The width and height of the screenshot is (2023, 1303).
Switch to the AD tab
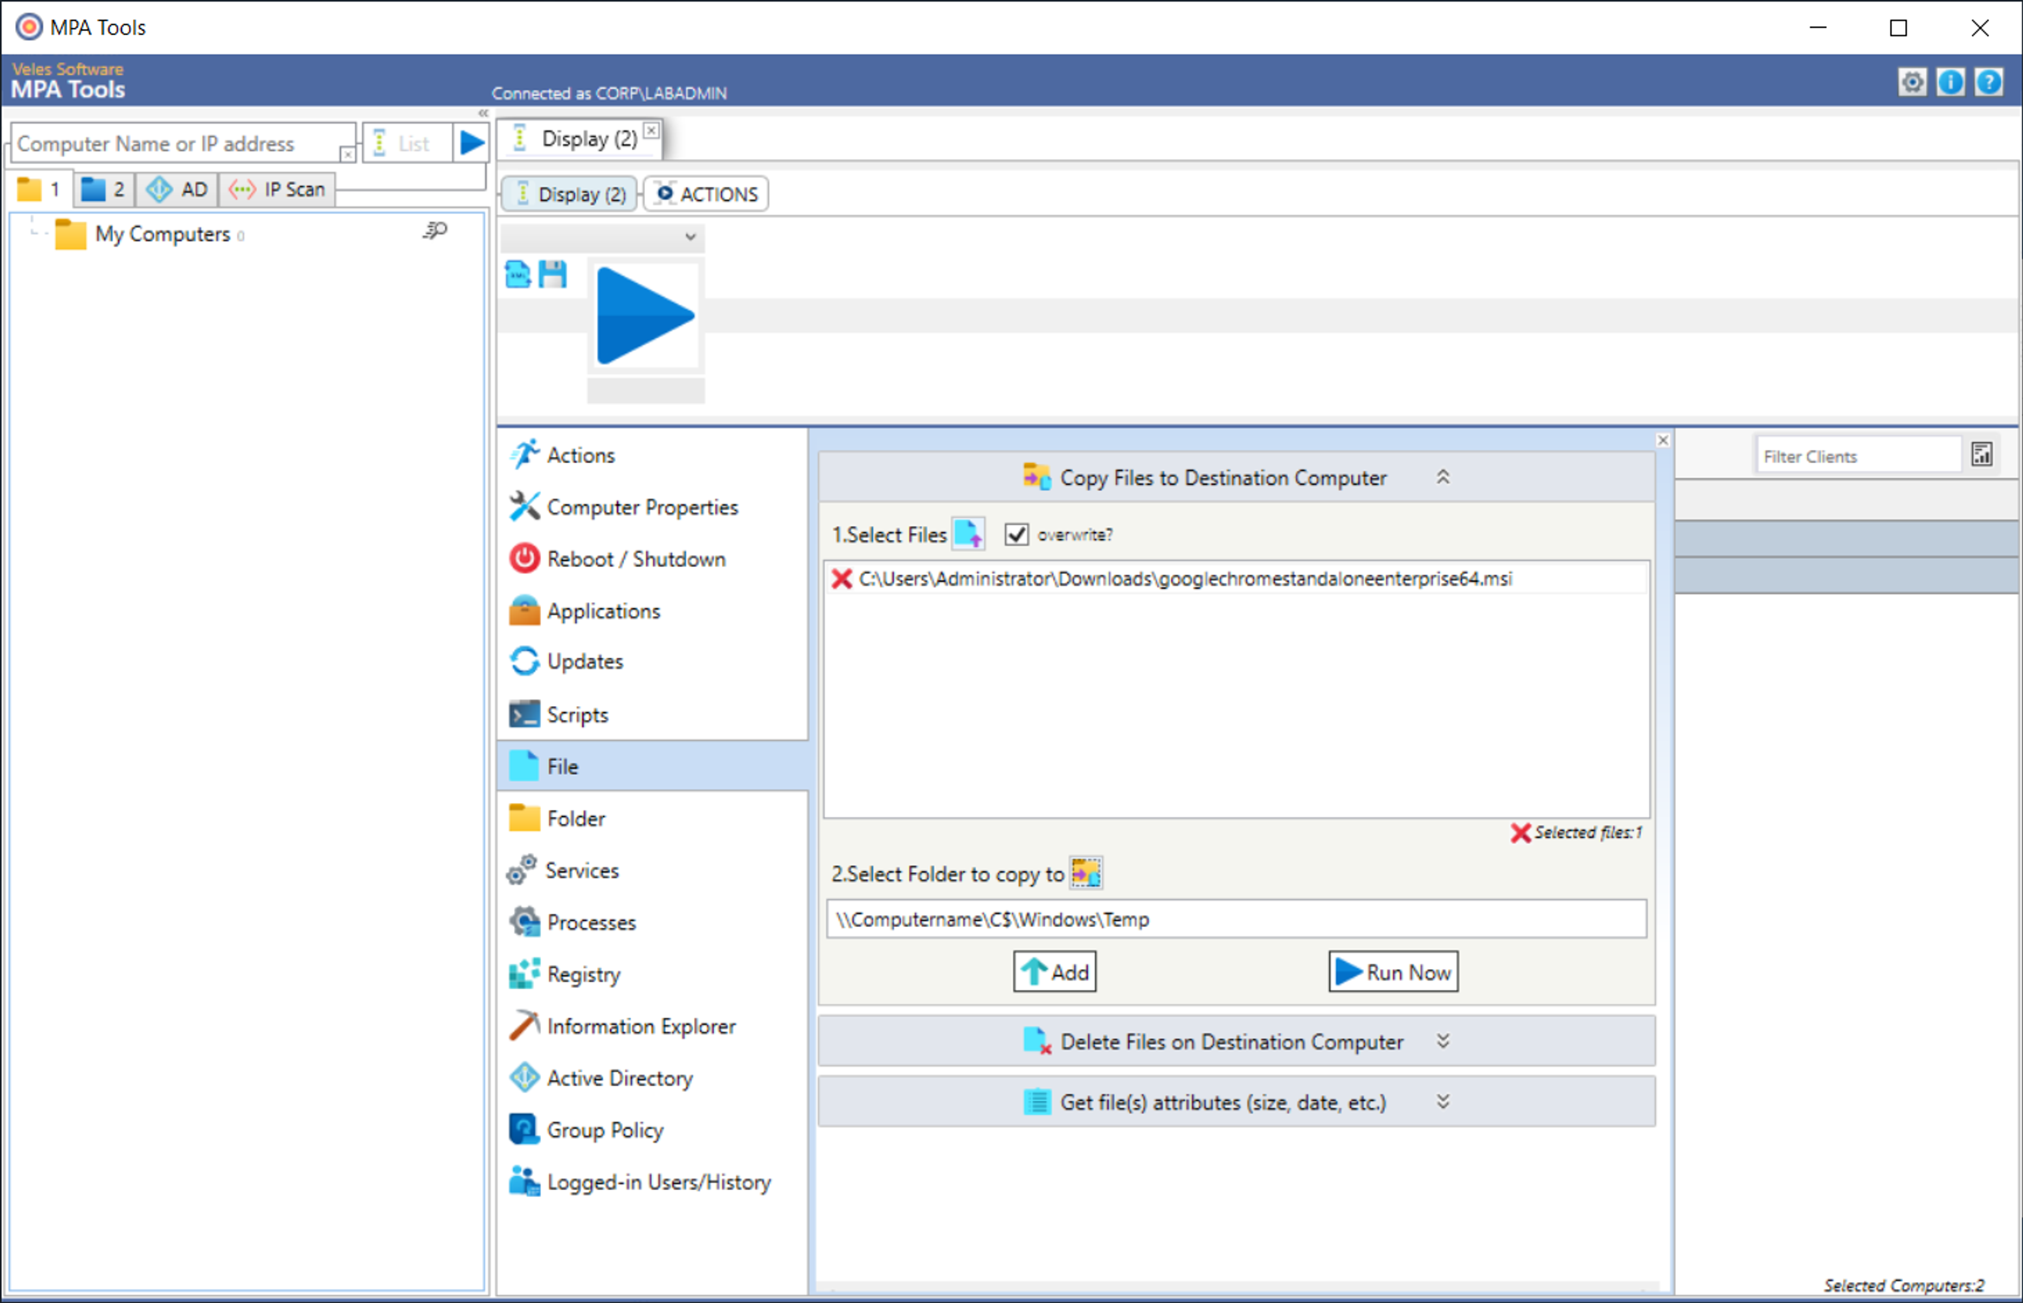click(176, 188)
